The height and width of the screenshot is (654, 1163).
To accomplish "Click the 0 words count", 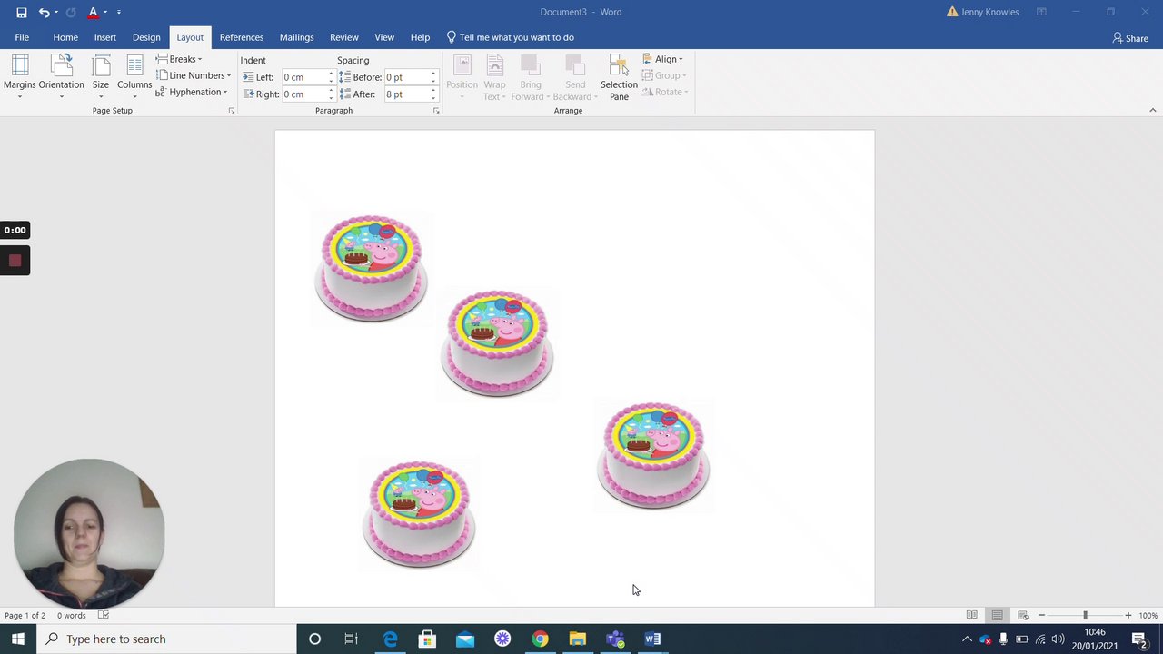I will 71,616.
